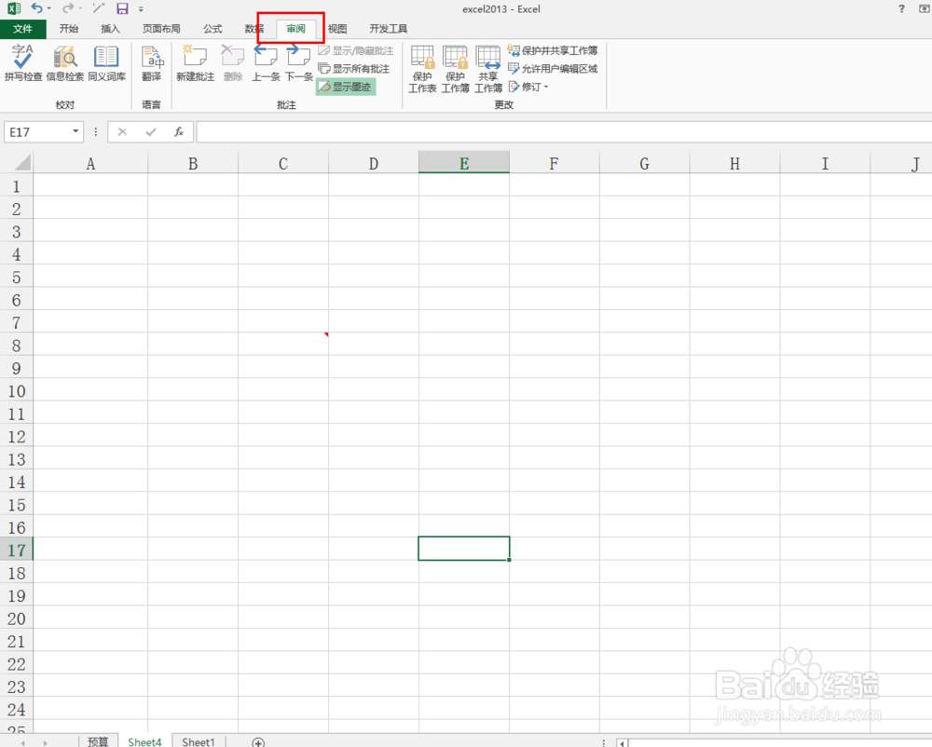Open the Thesaurus (同义词库) tool

pyautogui.click(x=106, y=62)
